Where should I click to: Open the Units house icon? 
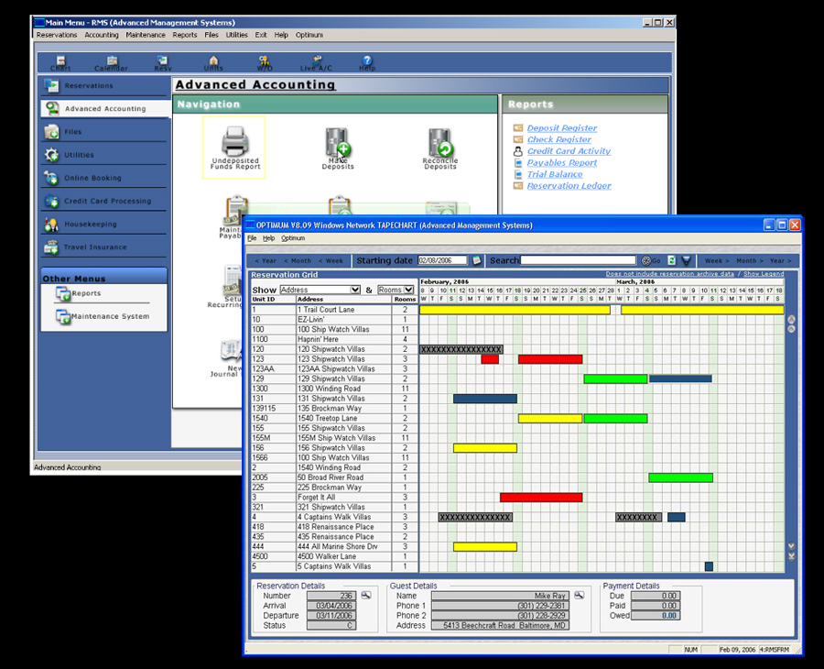point(213,62)
